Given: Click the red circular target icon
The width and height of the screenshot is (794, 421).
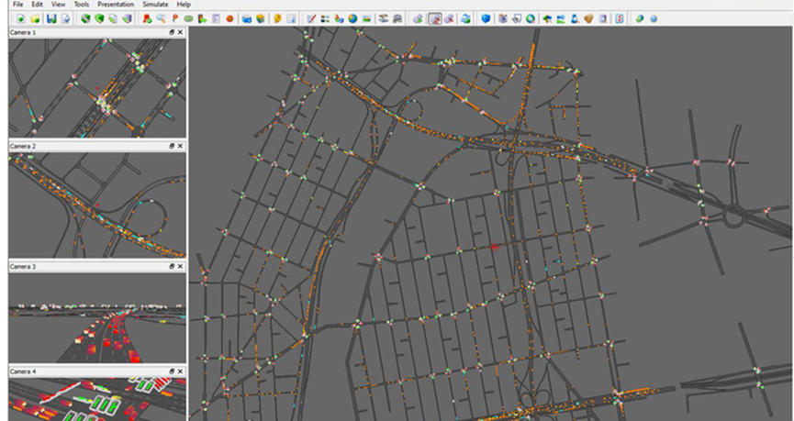Looking at the screenshot, I should (x=229, y=18).
